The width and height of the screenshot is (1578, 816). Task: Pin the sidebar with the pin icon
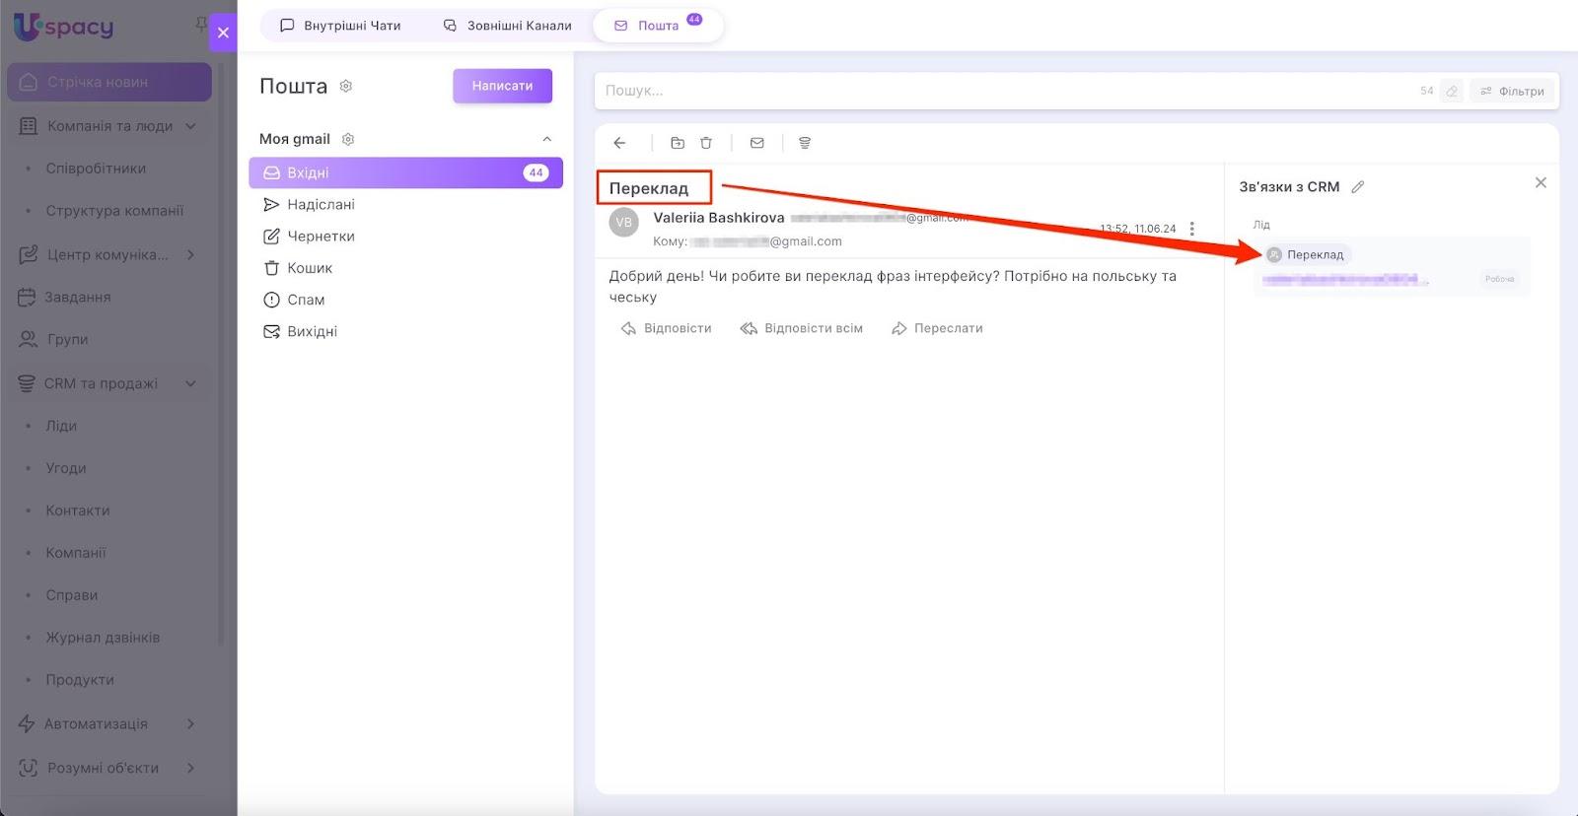201,23
